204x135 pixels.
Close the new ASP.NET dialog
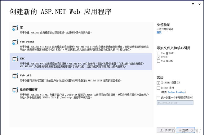(x=199, y=4)
